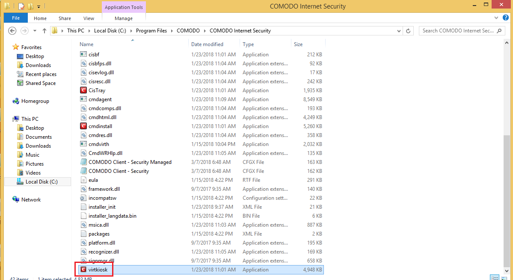Click the cisbfps.dll file icon
The height and width of the screenshot is (280, 513).
(x=83, y=63)
